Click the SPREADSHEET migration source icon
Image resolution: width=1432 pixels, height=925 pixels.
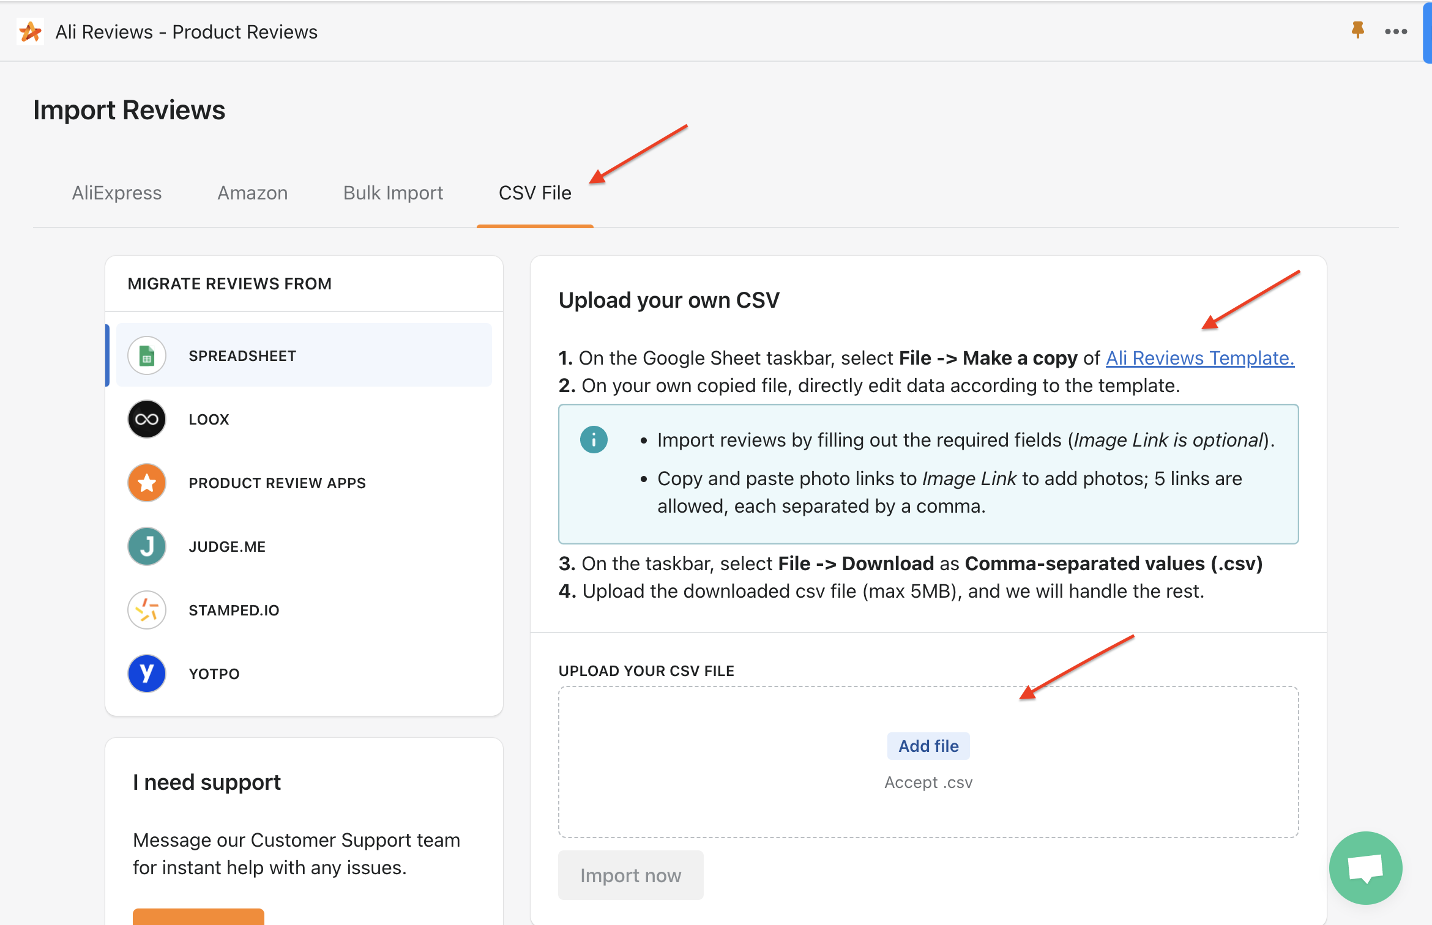[146, 355]
